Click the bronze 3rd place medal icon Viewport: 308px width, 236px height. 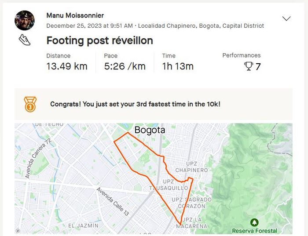tap(30, 104)
